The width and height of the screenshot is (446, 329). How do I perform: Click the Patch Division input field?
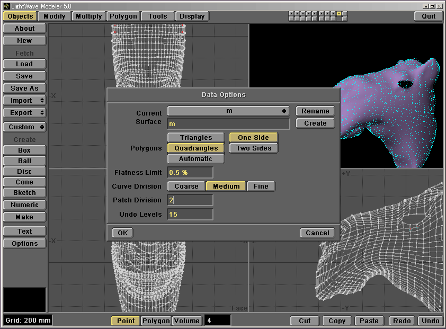[x=190, y=200]
